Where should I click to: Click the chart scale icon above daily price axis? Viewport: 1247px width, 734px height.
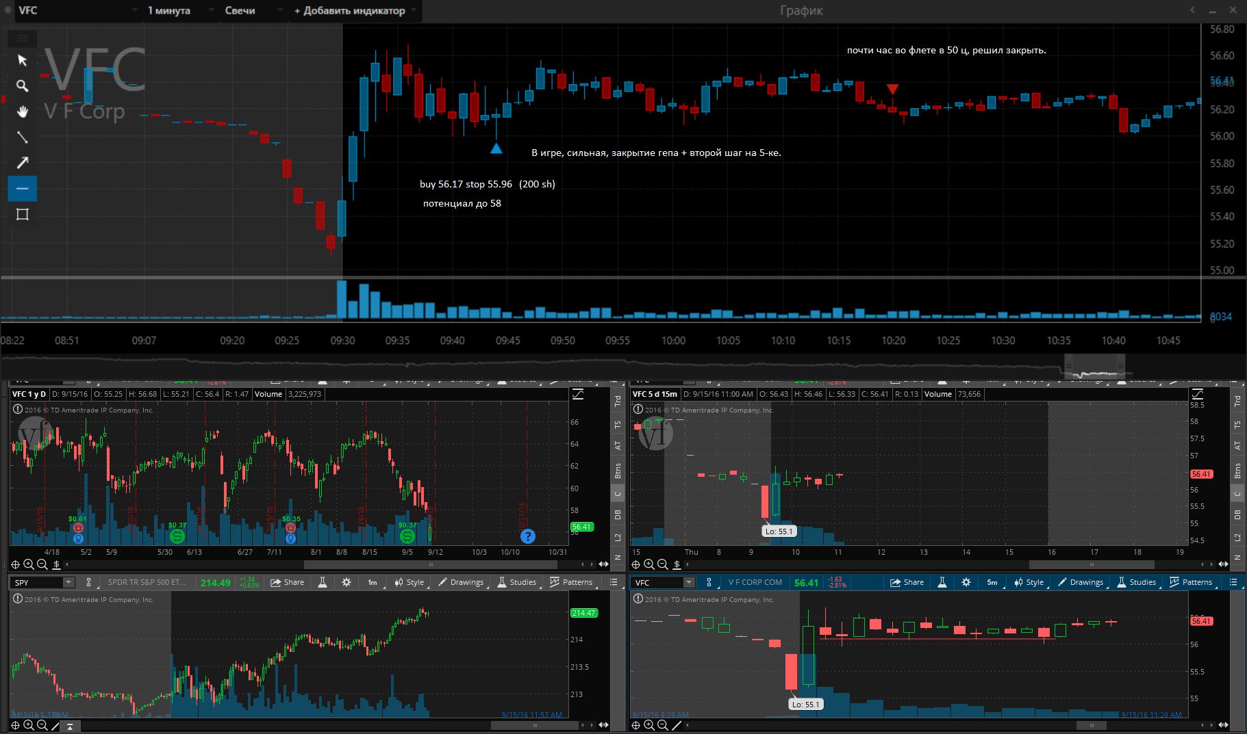click(578, 394)
